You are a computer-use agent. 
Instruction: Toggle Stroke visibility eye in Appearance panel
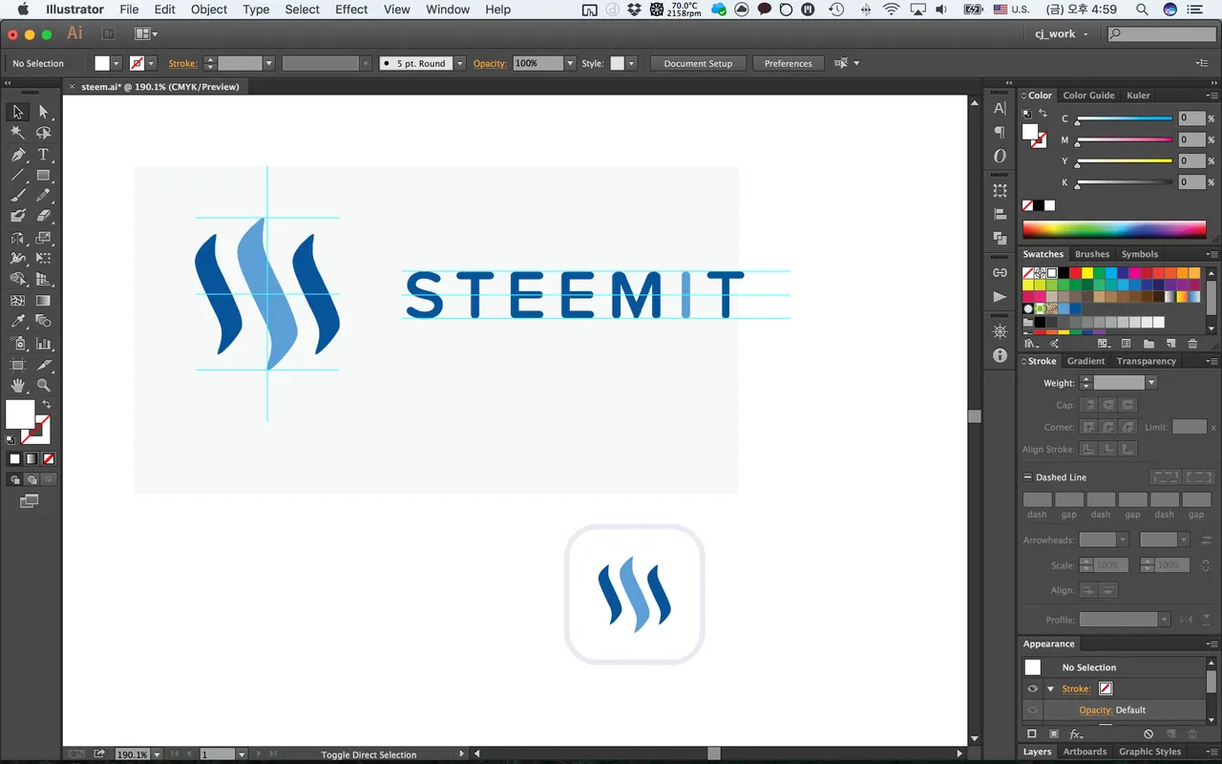click(1032, 689)
